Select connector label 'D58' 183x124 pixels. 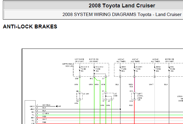(77, 79)
